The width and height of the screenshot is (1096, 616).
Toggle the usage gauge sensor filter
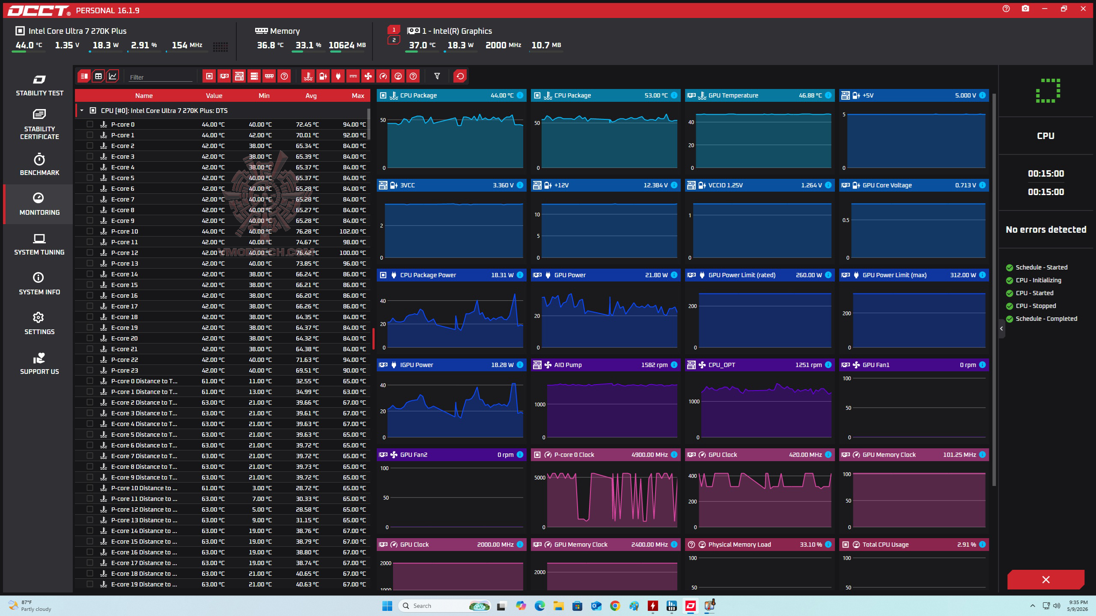pyautogui.click(x=398, y=76)
